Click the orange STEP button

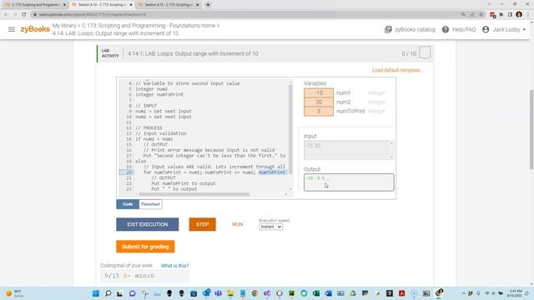[x=202, y=224]
